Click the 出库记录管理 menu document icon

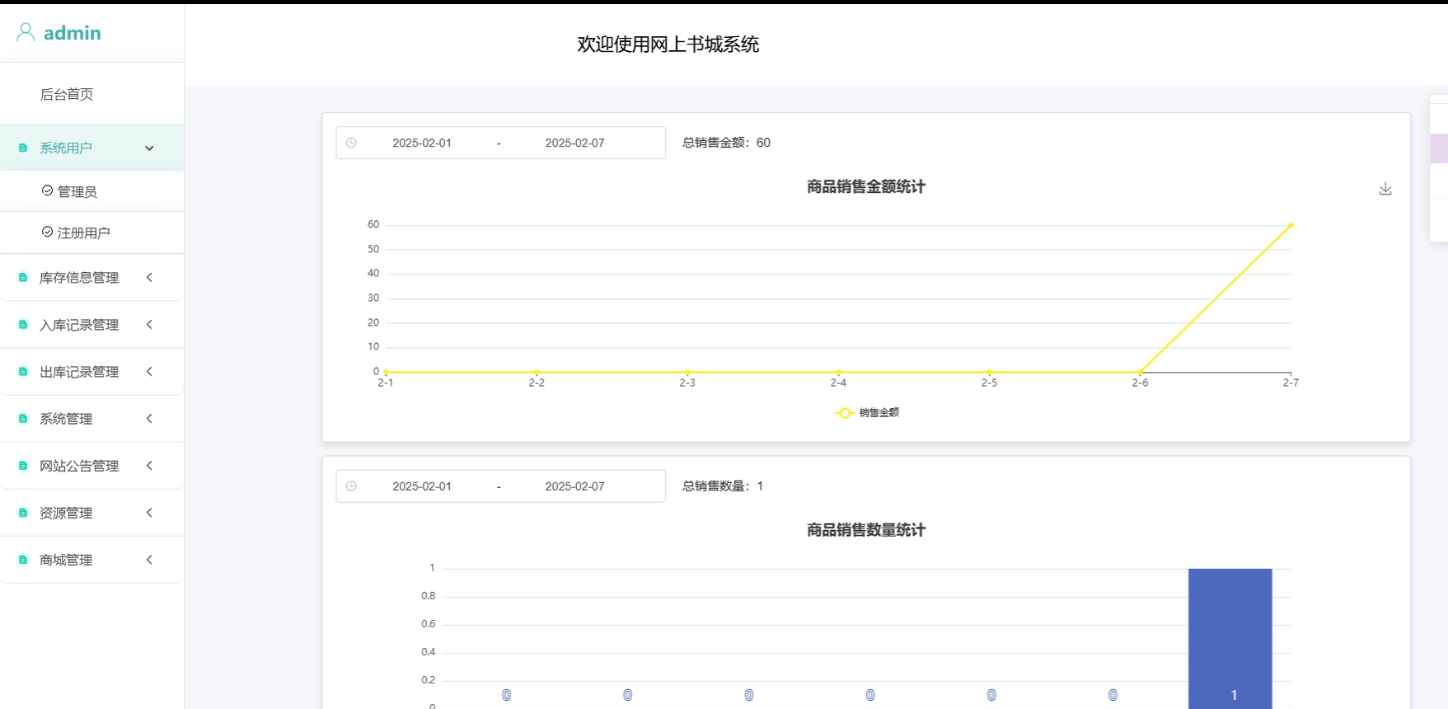[x=23, y=372]
